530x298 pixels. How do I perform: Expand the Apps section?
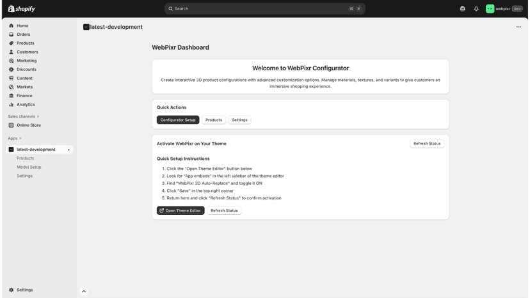(x=15, y=138)
